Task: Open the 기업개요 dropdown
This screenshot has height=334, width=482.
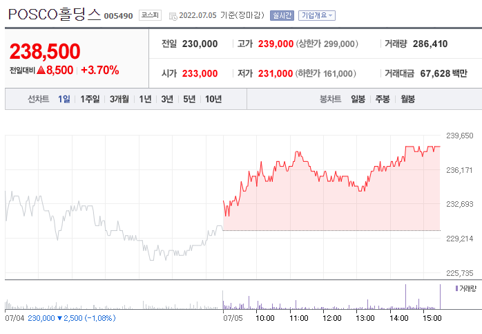Action: coord(317,15)
